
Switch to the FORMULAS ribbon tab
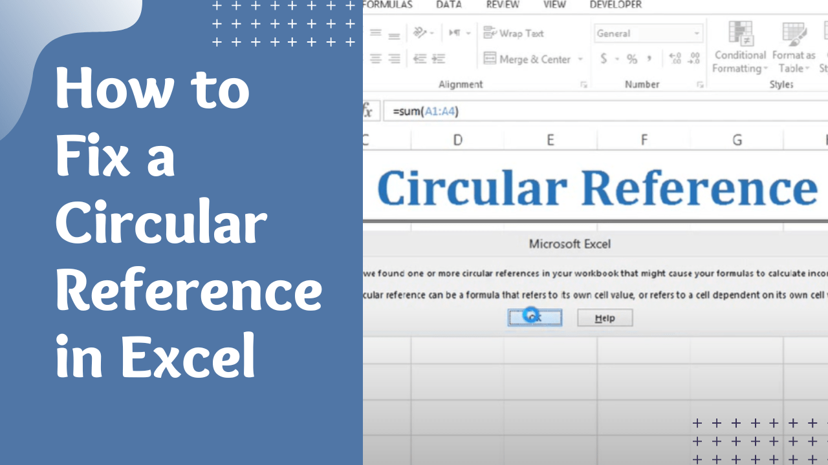pyautogui.click(x=388, y=5)
